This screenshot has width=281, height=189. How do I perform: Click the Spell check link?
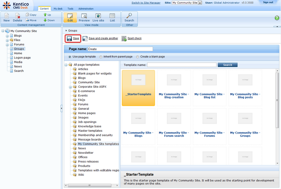(135, 39)
